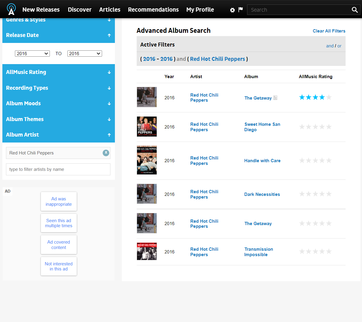Remove Red Hot Chili Peppers artist filter
This screenshot has height=322, width=362.
tap(106, 153)
